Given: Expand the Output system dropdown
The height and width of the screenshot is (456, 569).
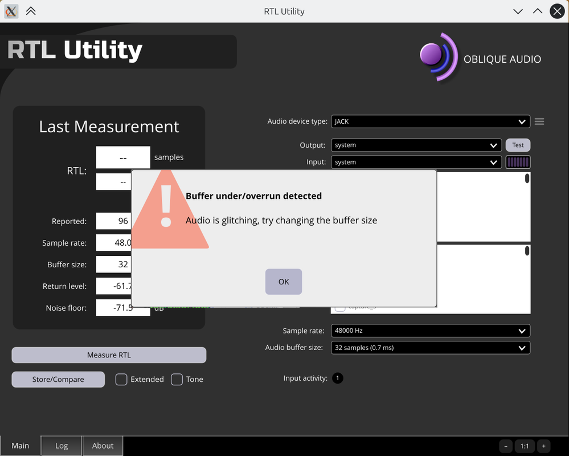Looking at the screenshot, I should (416, 145).
